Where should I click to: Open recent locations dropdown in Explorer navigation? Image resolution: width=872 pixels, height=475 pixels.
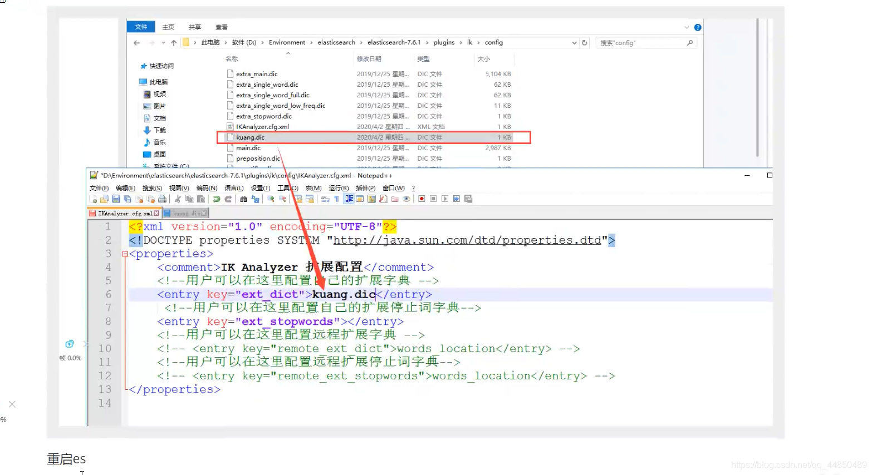pos(163,43)
